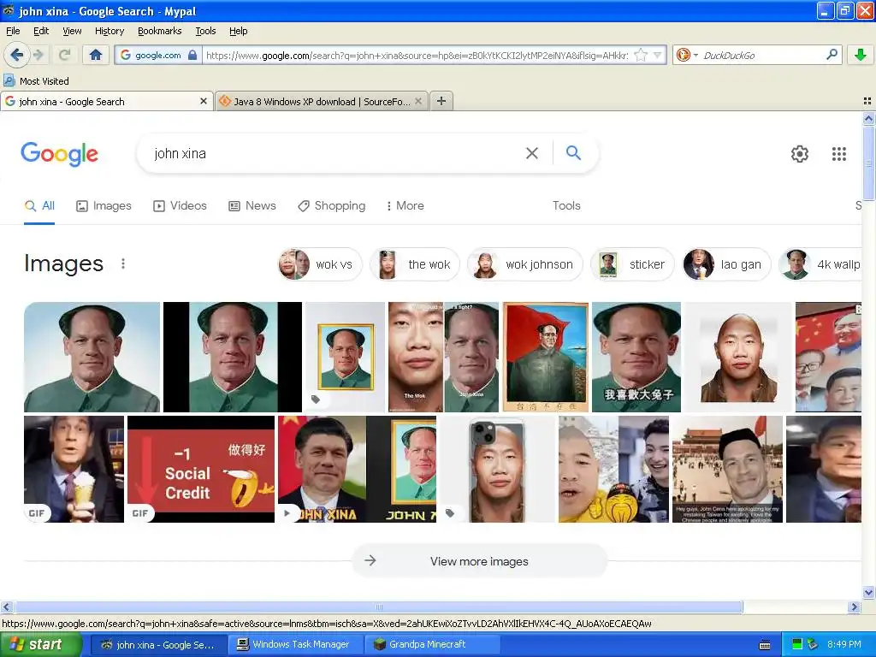Select the wok johnson suggestion chip

[x=525, y=264]
